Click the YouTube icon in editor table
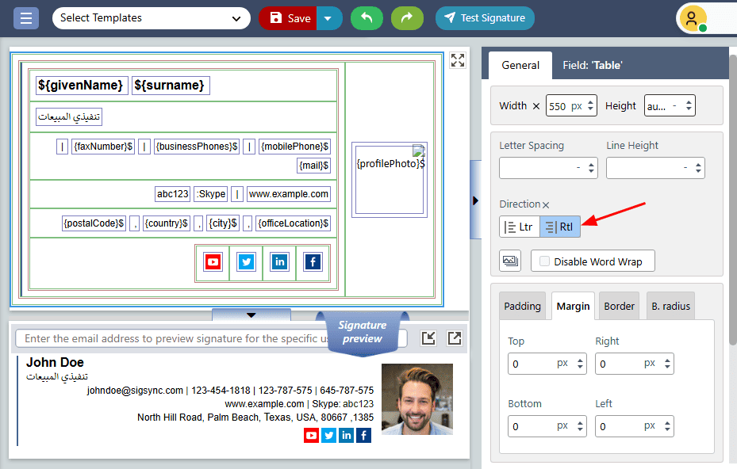This screenshot has width=737, height=469. tap(212, 262)
